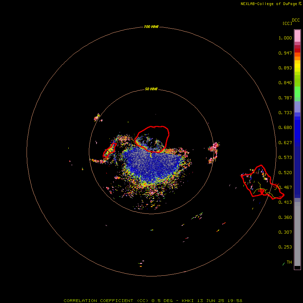Click the pink segment of the color bar
Screen dimensions: 303x303
297,36
